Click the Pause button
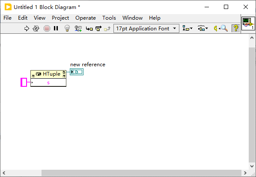This screenshot has width=256, height=177. pos(56,28)
